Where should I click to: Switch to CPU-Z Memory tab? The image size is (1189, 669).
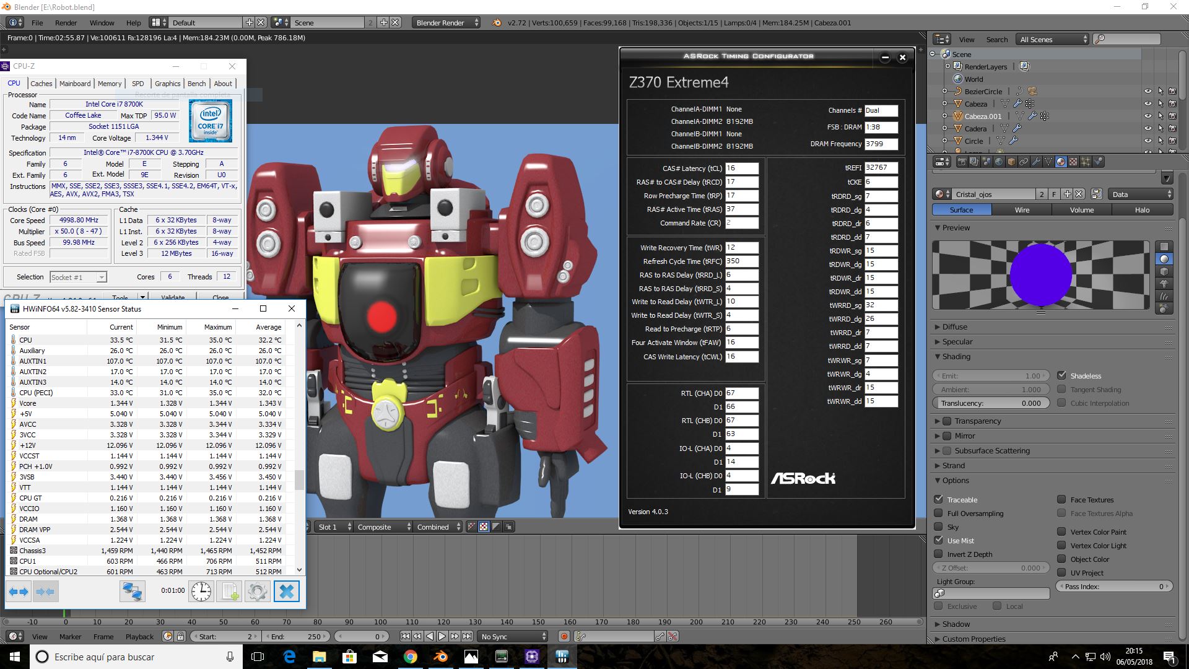110,84
